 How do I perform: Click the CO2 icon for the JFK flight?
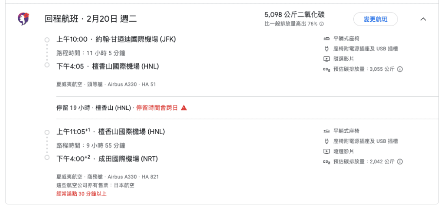click(x=326, y=69)
